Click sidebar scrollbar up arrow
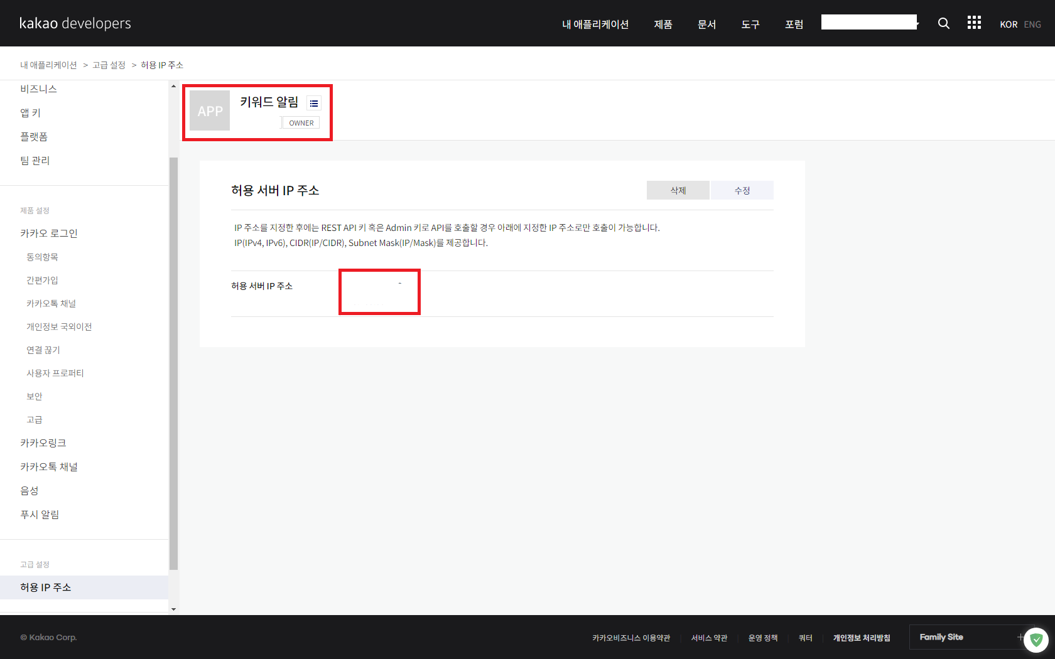 (x=173, y=86)
